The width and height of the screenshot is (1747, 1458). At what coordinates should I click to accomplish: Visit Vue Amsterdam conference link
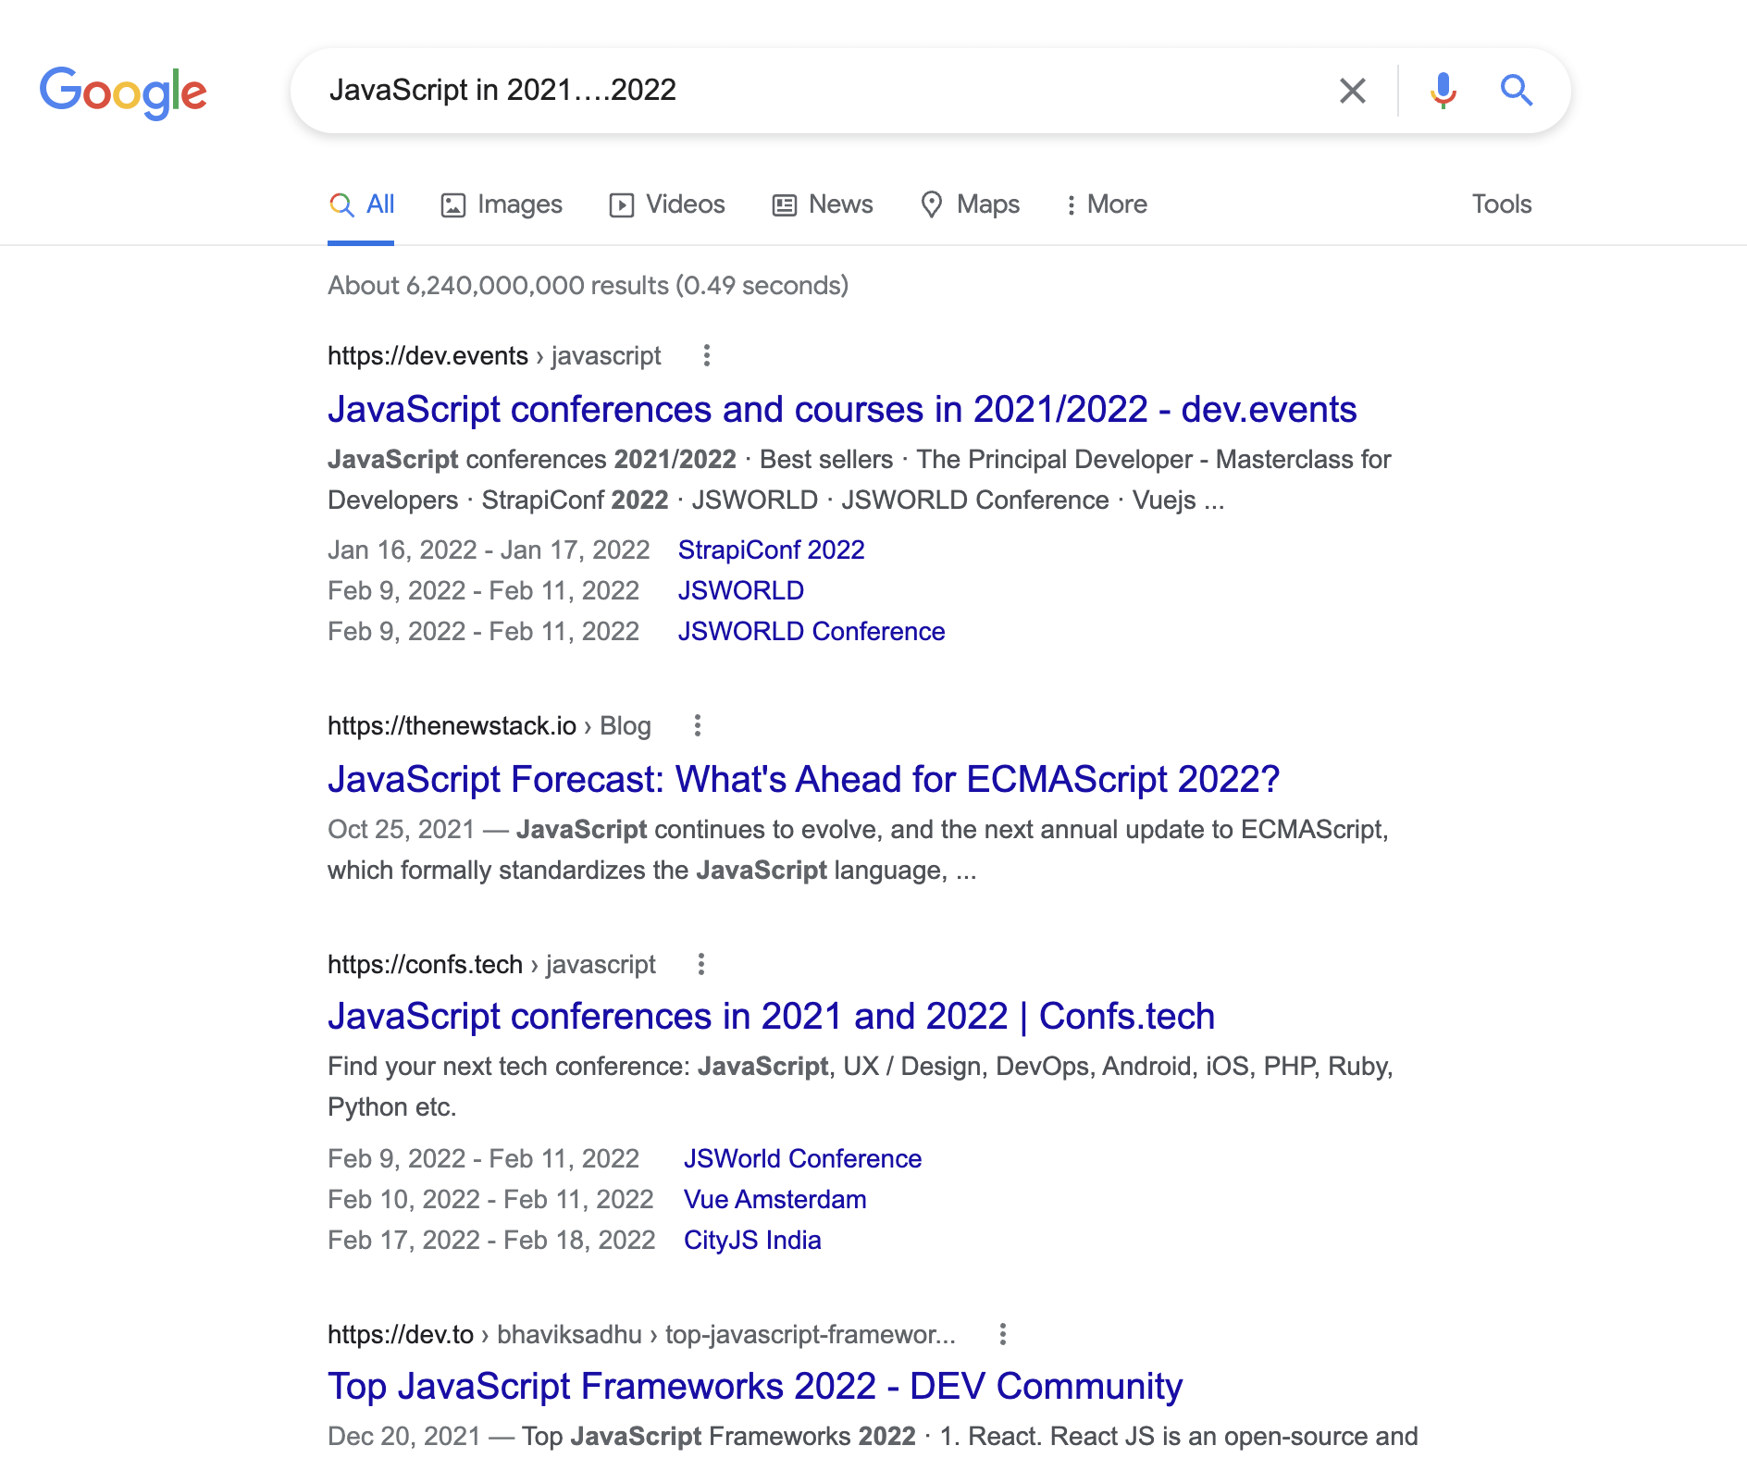(774, 1200)
